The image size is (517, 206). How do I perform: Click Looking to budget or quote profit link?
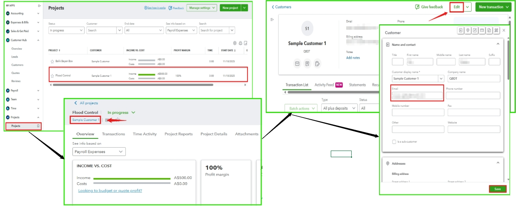[x=110, y=191]
